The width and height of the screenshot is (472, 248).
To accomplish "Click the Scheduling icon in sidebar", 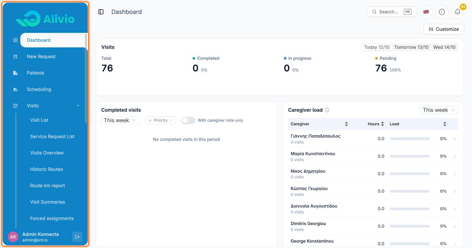I will coord(15,89).
